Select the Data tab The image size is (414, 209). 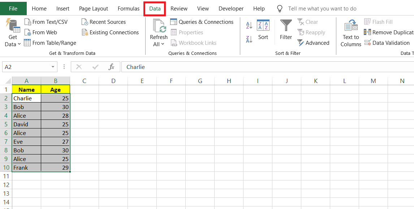coord(155,8)
